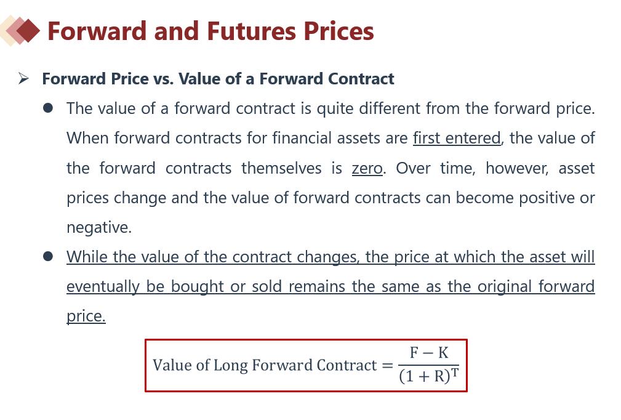Click the underlined 'first entered' text

tap(456, 138)
